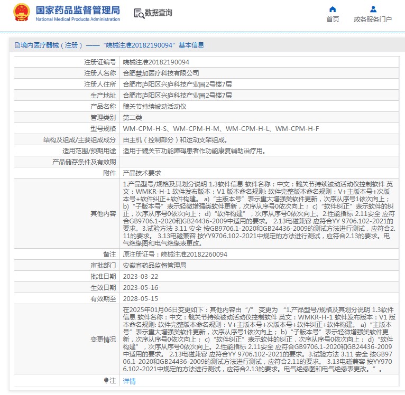This screenshot has width=405, height=395.
Task: Open the 详情 details link
Action: [129, 381]
